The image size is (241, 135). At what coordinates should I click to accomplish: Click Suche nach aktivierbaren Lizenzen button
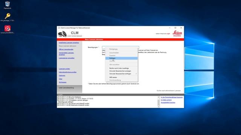169,91
